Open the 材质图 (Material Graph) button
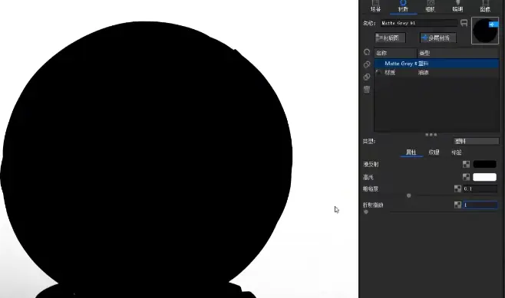Image resolution: width=505 pixels, height=298 pixels. (x=391, y=38)
